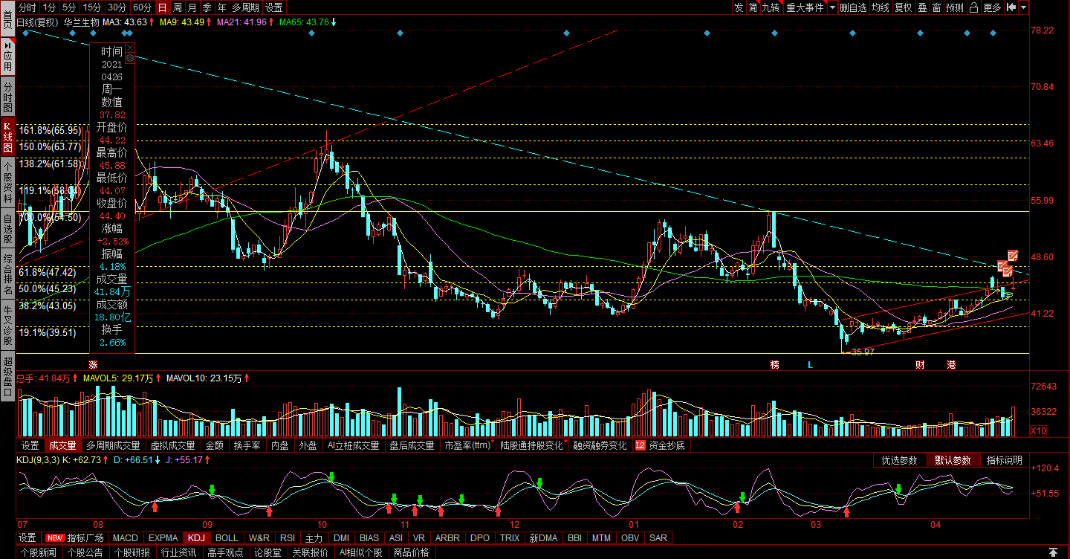The width and height of the screenshot is (1070, 559).
Task: Click the L marker below the chart
Action: pyautogui.click(x=811, y=364)
